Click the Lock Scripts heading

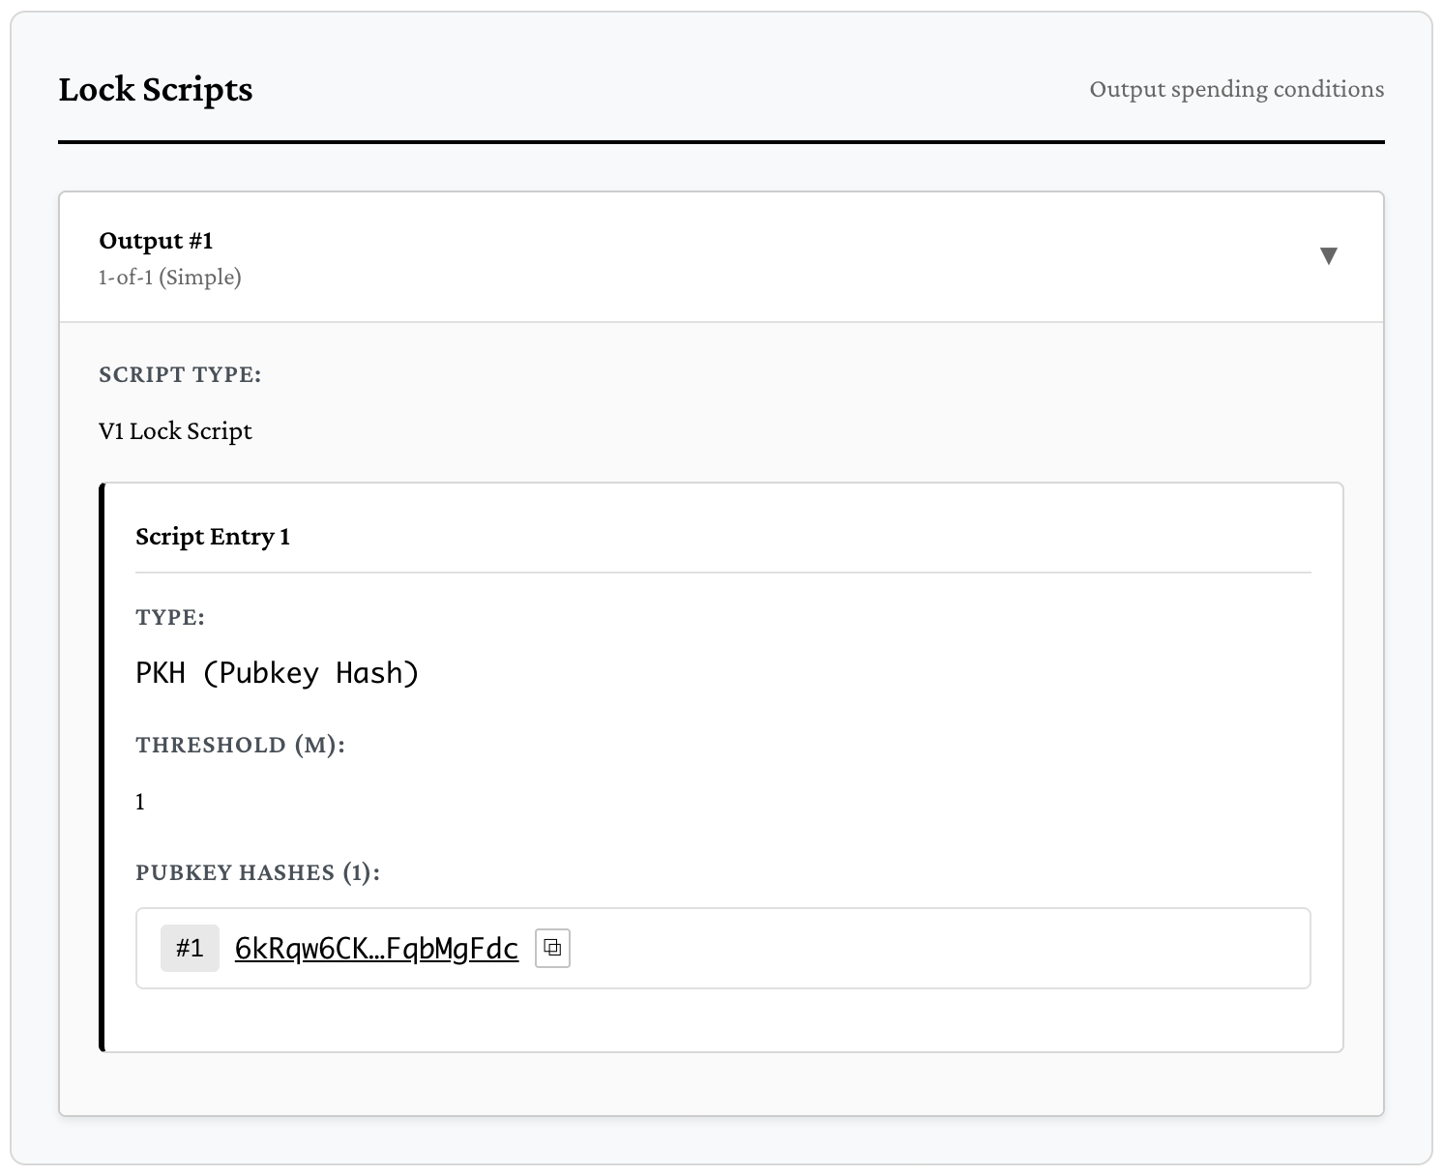coord(156,90)
